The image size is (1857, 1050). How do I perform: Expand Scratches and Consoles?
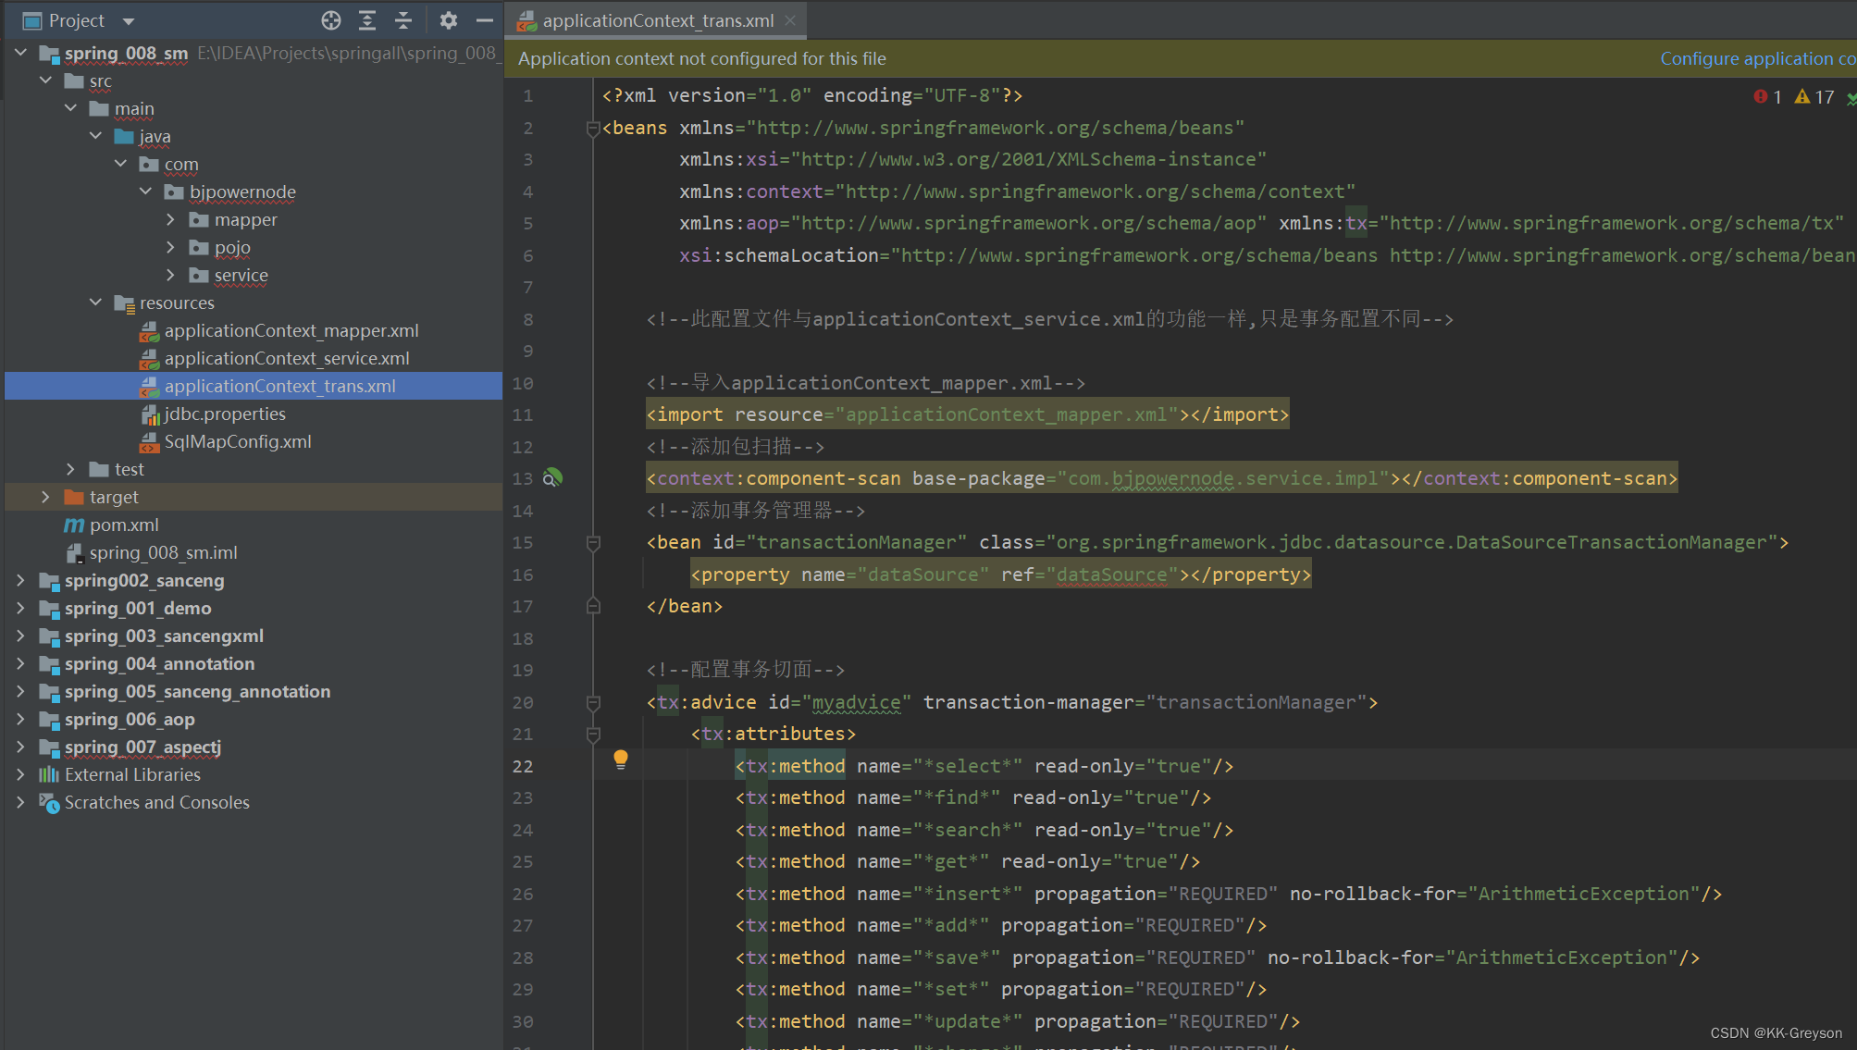pos(20,802)
